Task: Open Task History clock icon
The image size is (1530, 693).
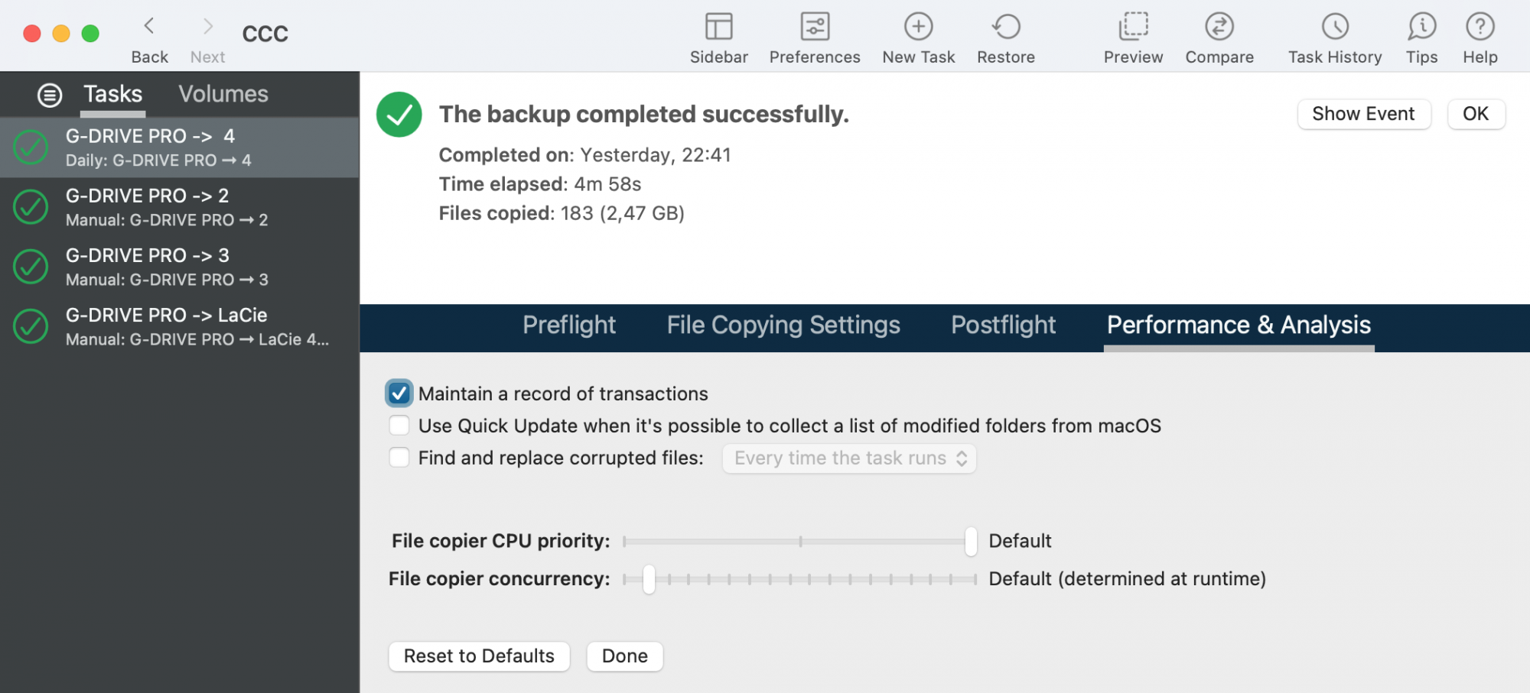Action: [x=1335, y=28]
